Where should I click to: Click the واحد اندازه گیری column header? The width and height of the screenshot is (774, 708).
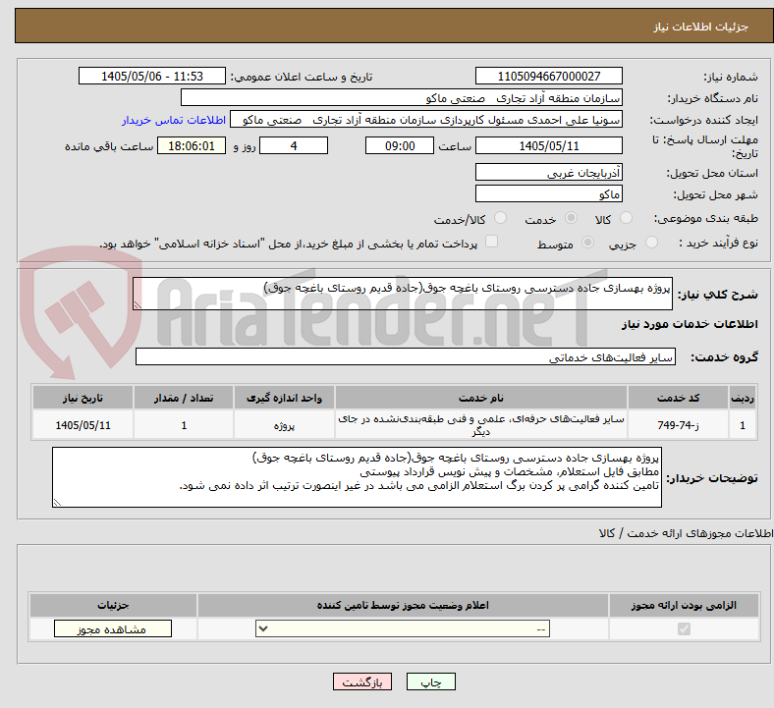[x=284, y=398]
